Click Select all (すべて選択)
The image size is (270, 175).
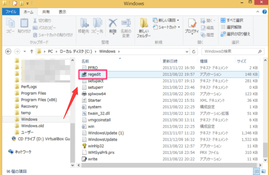click(x=232, y=20)
